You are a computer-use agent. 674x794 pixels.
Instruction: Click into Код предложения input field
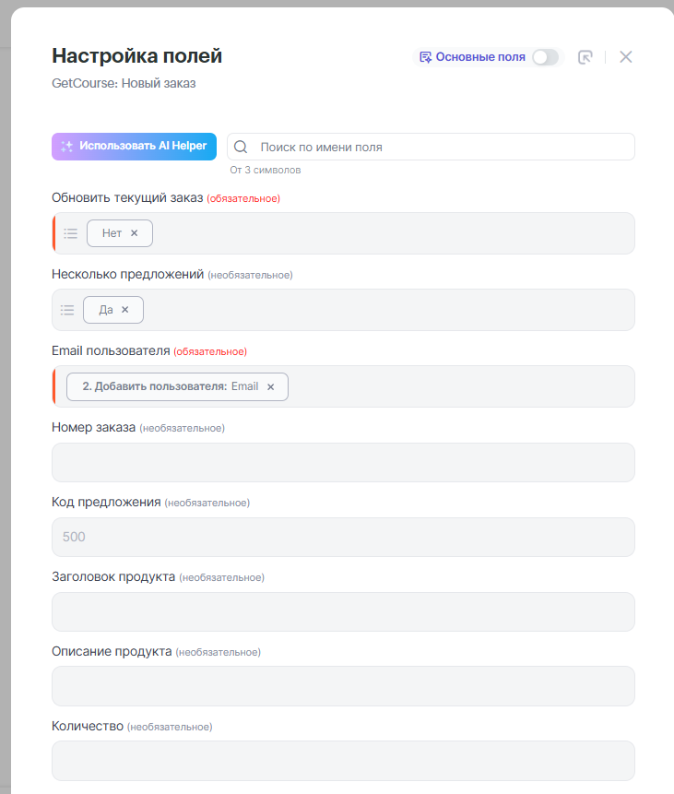343,537
